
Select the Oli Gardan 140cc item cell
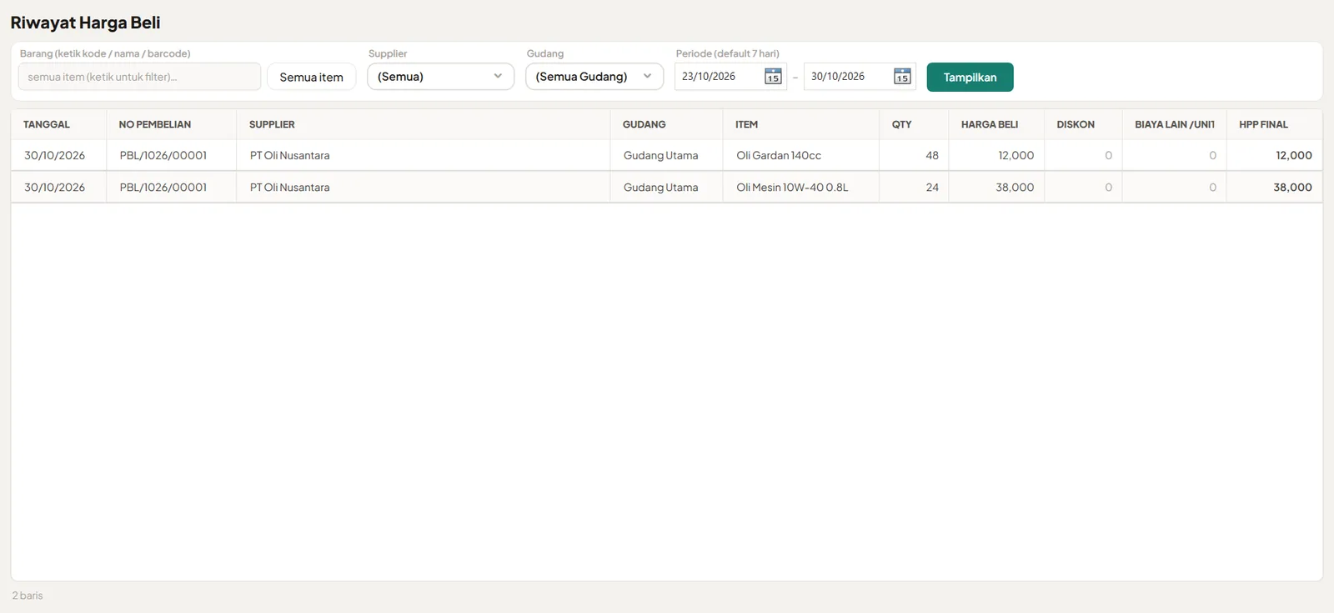pyautogui.click(x=800, y=155)
